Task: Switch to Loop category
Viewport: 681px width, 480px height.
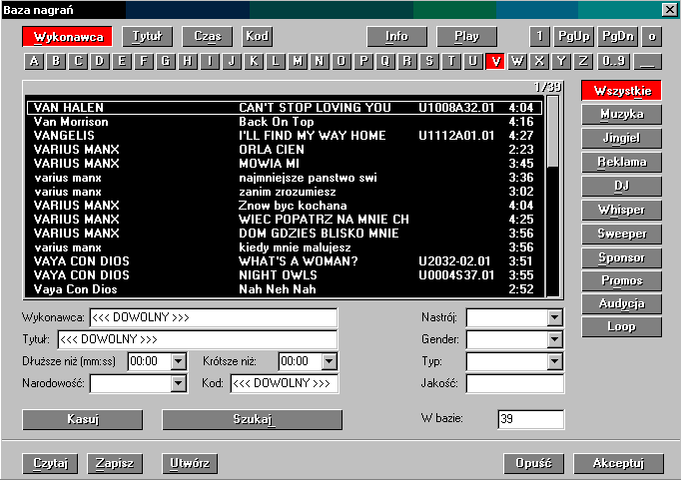Action: point(621,326)
